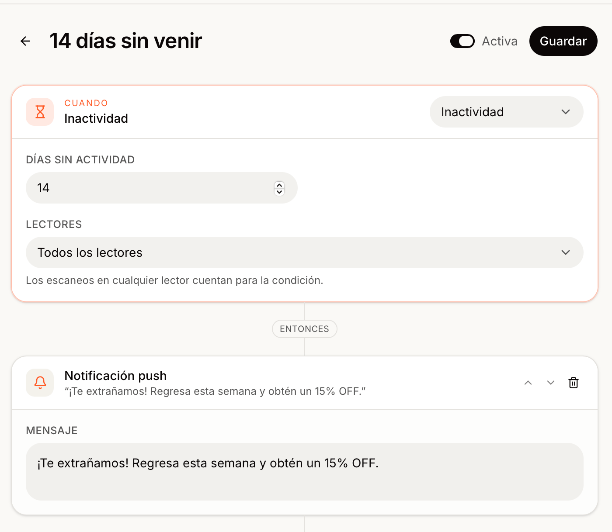
Task: Save automation with Guardar button
Action: pyautogui.click(x=563, y=41)
